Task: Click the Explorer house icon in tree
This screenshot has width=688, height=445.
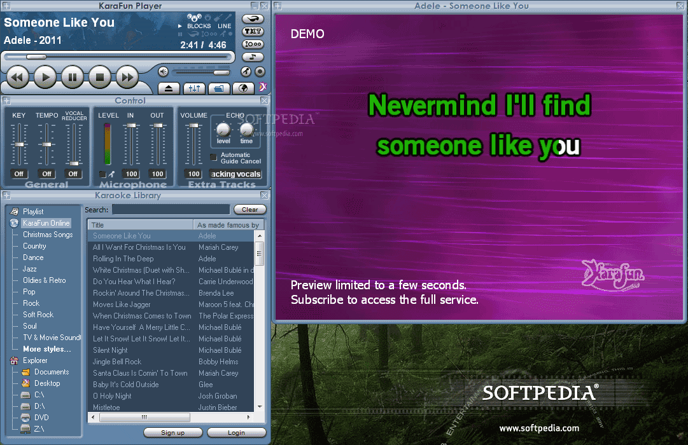Action: (15, 360)
